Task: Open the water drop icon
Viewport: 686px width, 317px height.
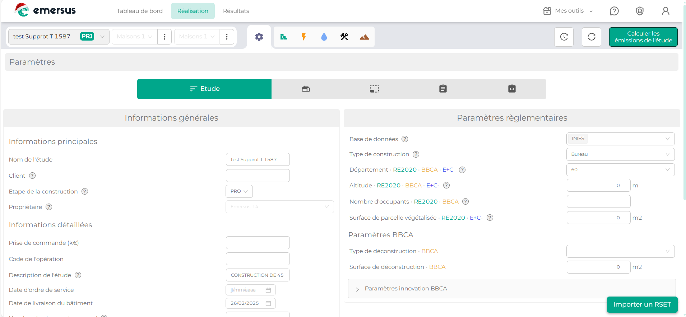Action: (x=324, y=37)
